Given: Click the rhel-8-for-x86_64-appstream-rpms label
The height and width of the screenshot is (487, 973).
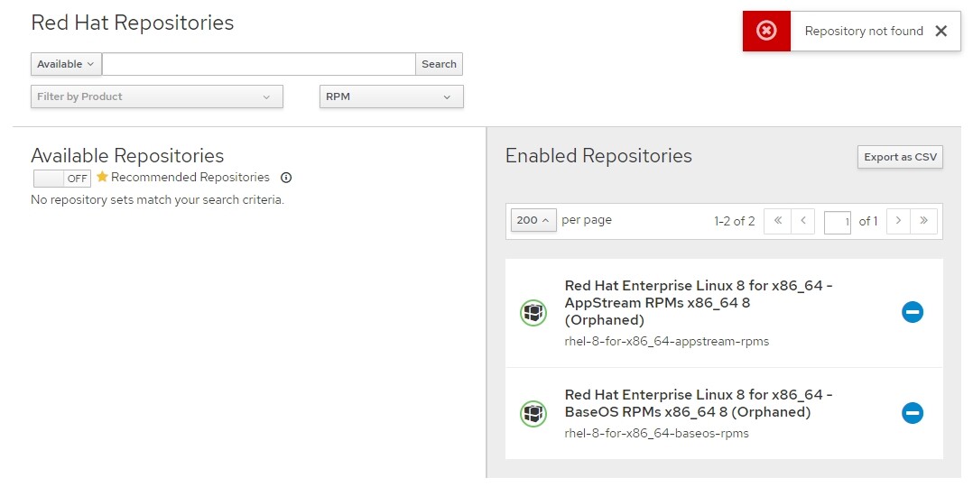Looking at the screenshot, I should 666,341.
